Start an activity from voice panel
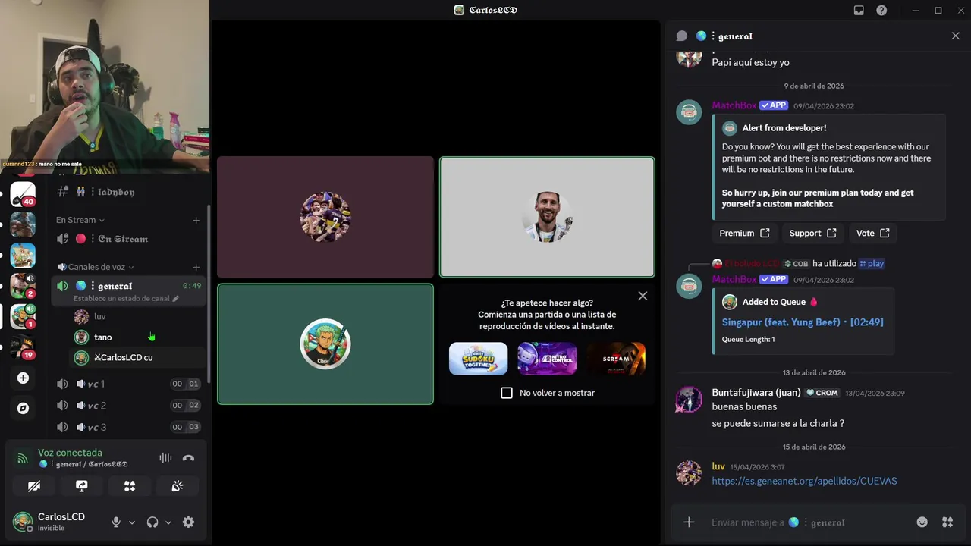The width and height of the screenshot is (971, 546). 130,486
